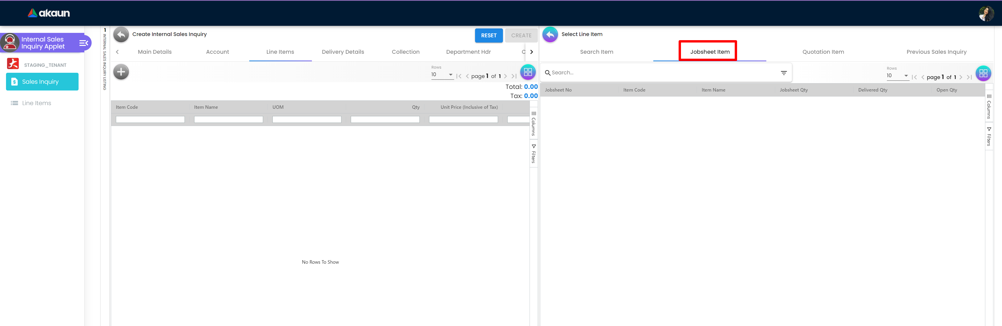
Task: Toggle the Columns panel in Line Items grid
Action: pyautogui.click(x=533, y=124)
